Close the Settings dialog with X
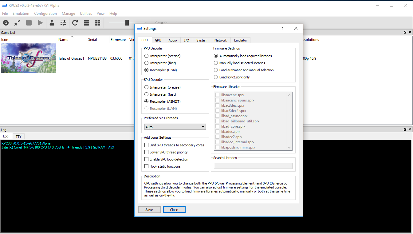413x234 pixels. (296, 28)
